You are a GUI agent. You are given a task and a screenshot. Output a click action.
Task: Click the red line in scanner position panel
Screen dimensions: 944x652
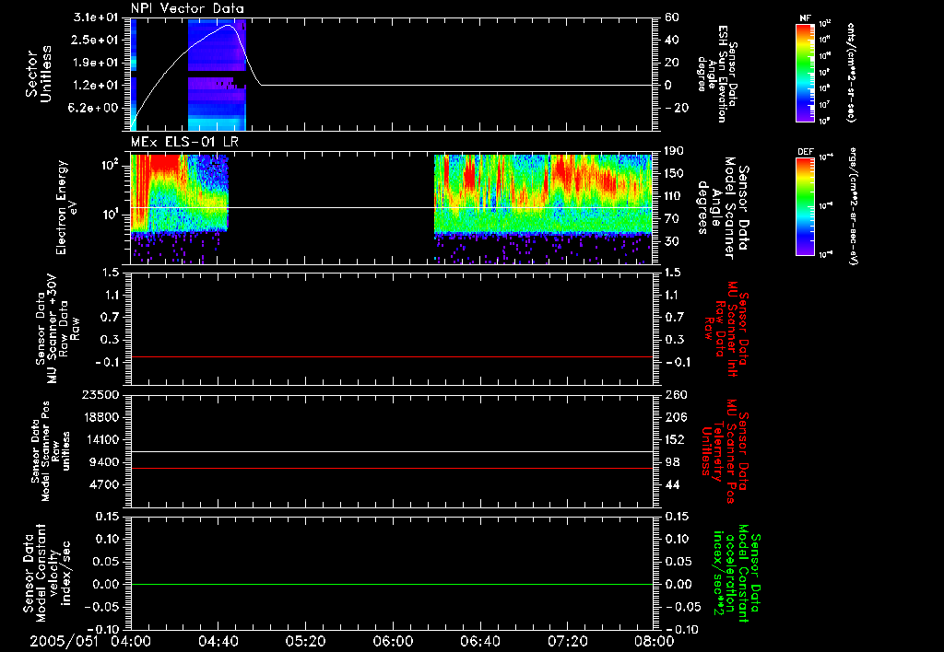391,468
